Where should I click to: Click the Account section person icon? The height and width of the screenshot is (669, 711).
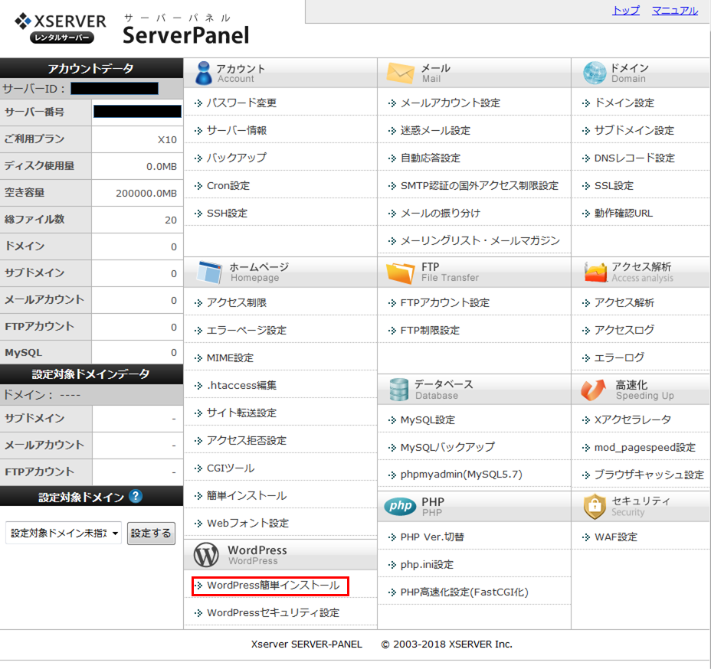[204, 73]
